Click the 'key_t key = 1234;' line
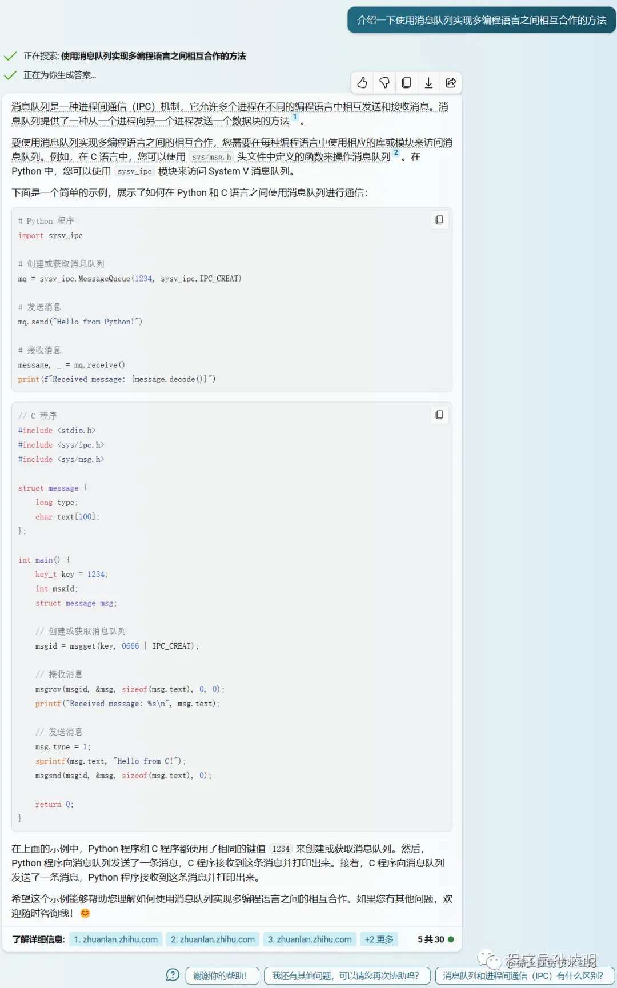The height and width of the screenshot is (988, 617). (x=71, y=575)
